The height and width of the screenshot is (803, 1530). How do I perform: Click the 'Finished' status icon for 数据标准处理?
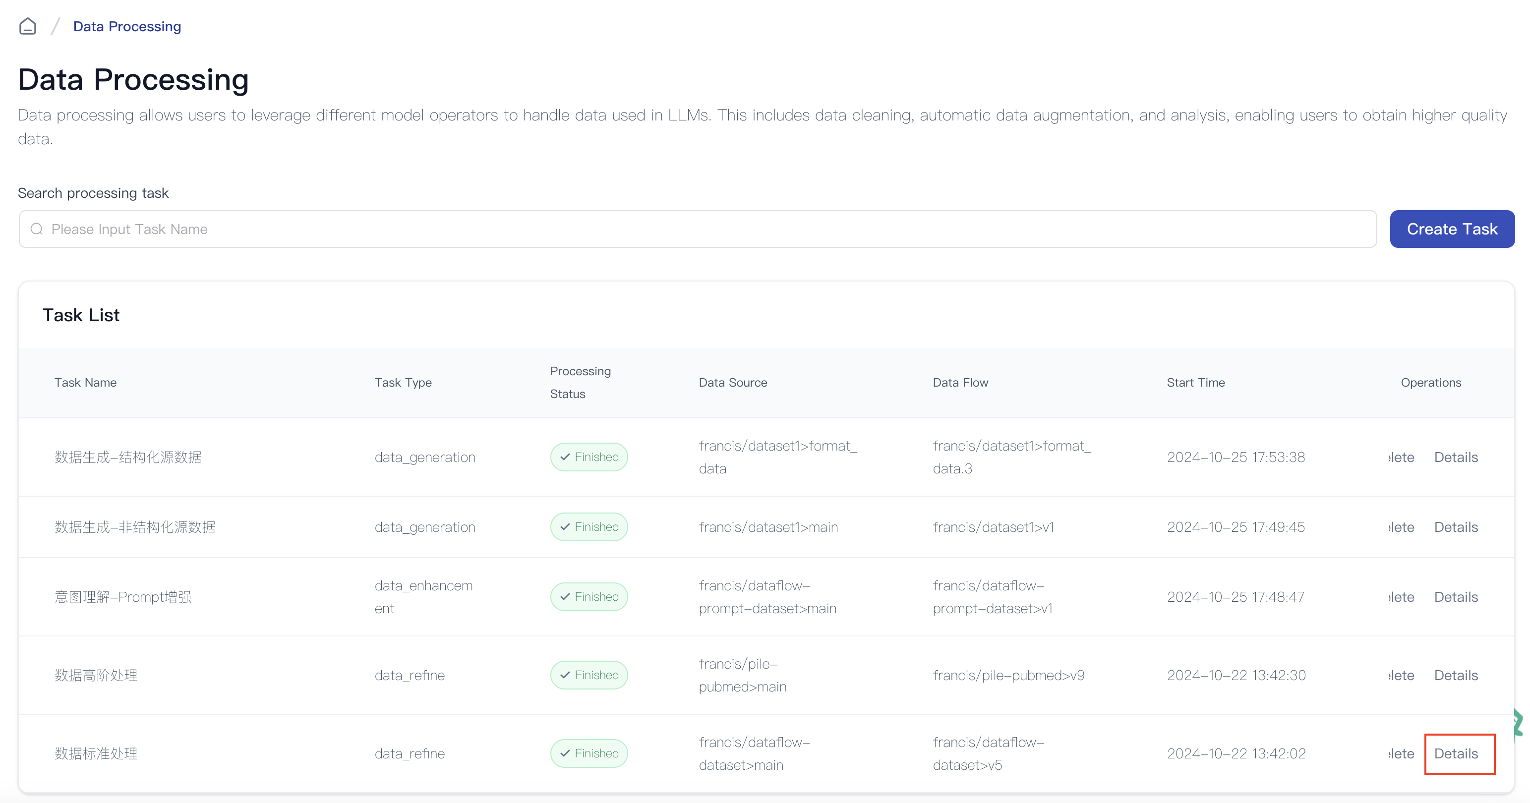pos(590,753)
